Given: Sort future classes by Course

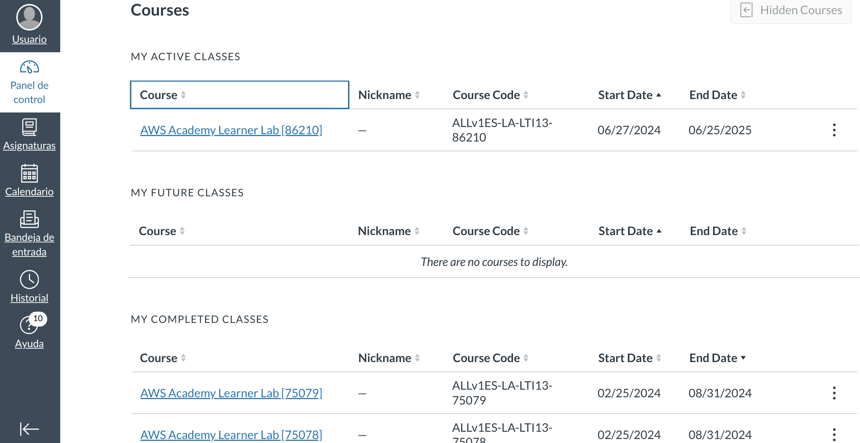Looking at the screenshot, I should pos(162,231).
